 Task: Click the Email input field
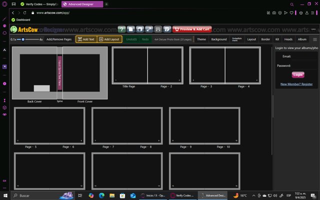point(304,56)
